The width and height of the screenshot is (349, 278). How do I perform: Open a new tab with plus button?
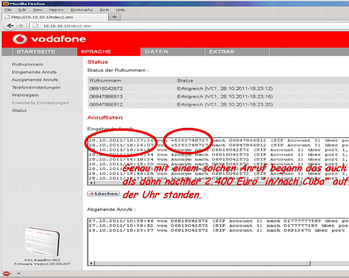[115, 17]
